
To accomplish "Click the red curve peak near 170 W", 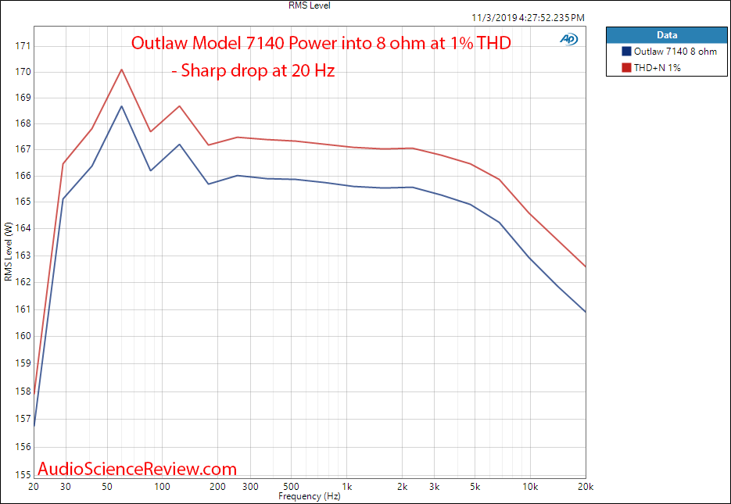I will 122,70.
